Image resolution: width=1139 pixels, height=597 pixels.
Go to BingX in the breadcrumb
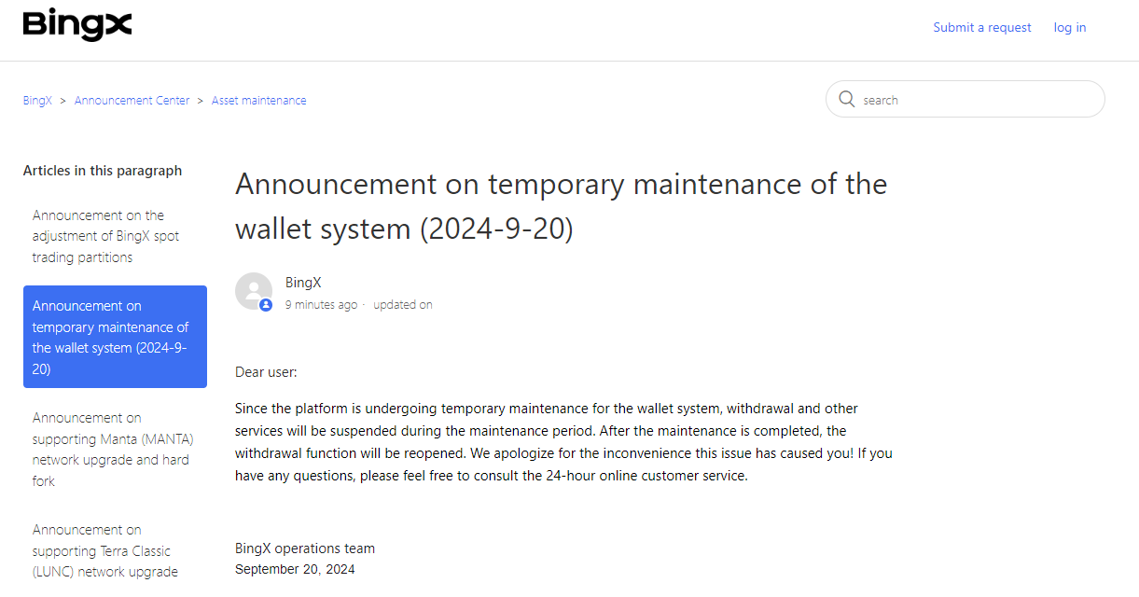click(x=37, y=101)
